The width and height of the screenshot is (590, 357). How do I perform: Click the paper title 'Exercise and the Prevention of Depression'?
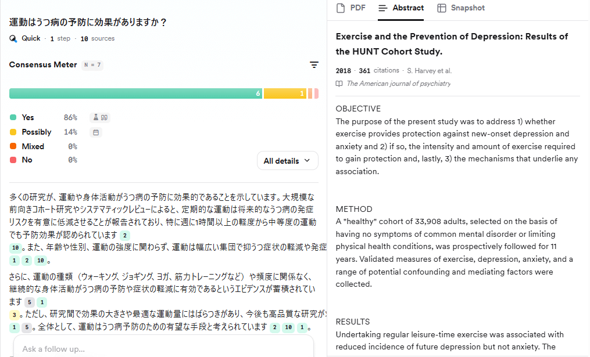pyautogui.click(x=452, y=44)
